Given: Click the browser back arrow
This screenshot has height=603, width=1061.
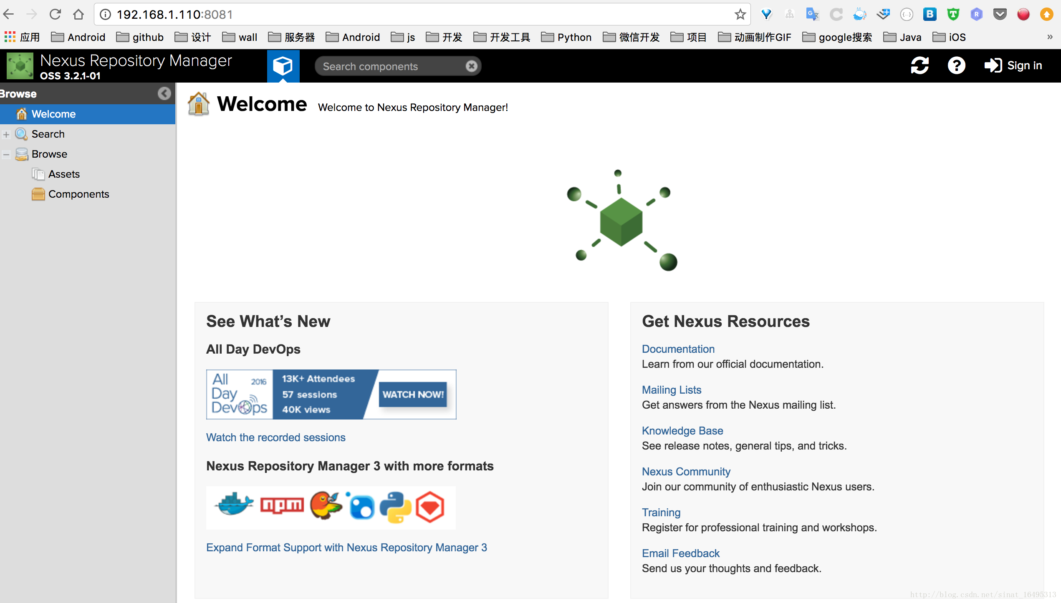Looking at the screenshot, I should point(9,15).
